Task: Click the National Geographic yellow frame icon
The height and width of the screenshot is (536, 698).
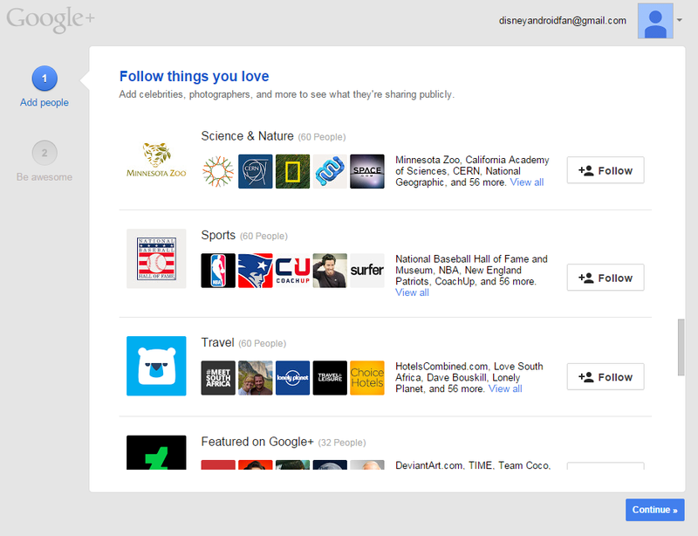Action: point(292,172)
